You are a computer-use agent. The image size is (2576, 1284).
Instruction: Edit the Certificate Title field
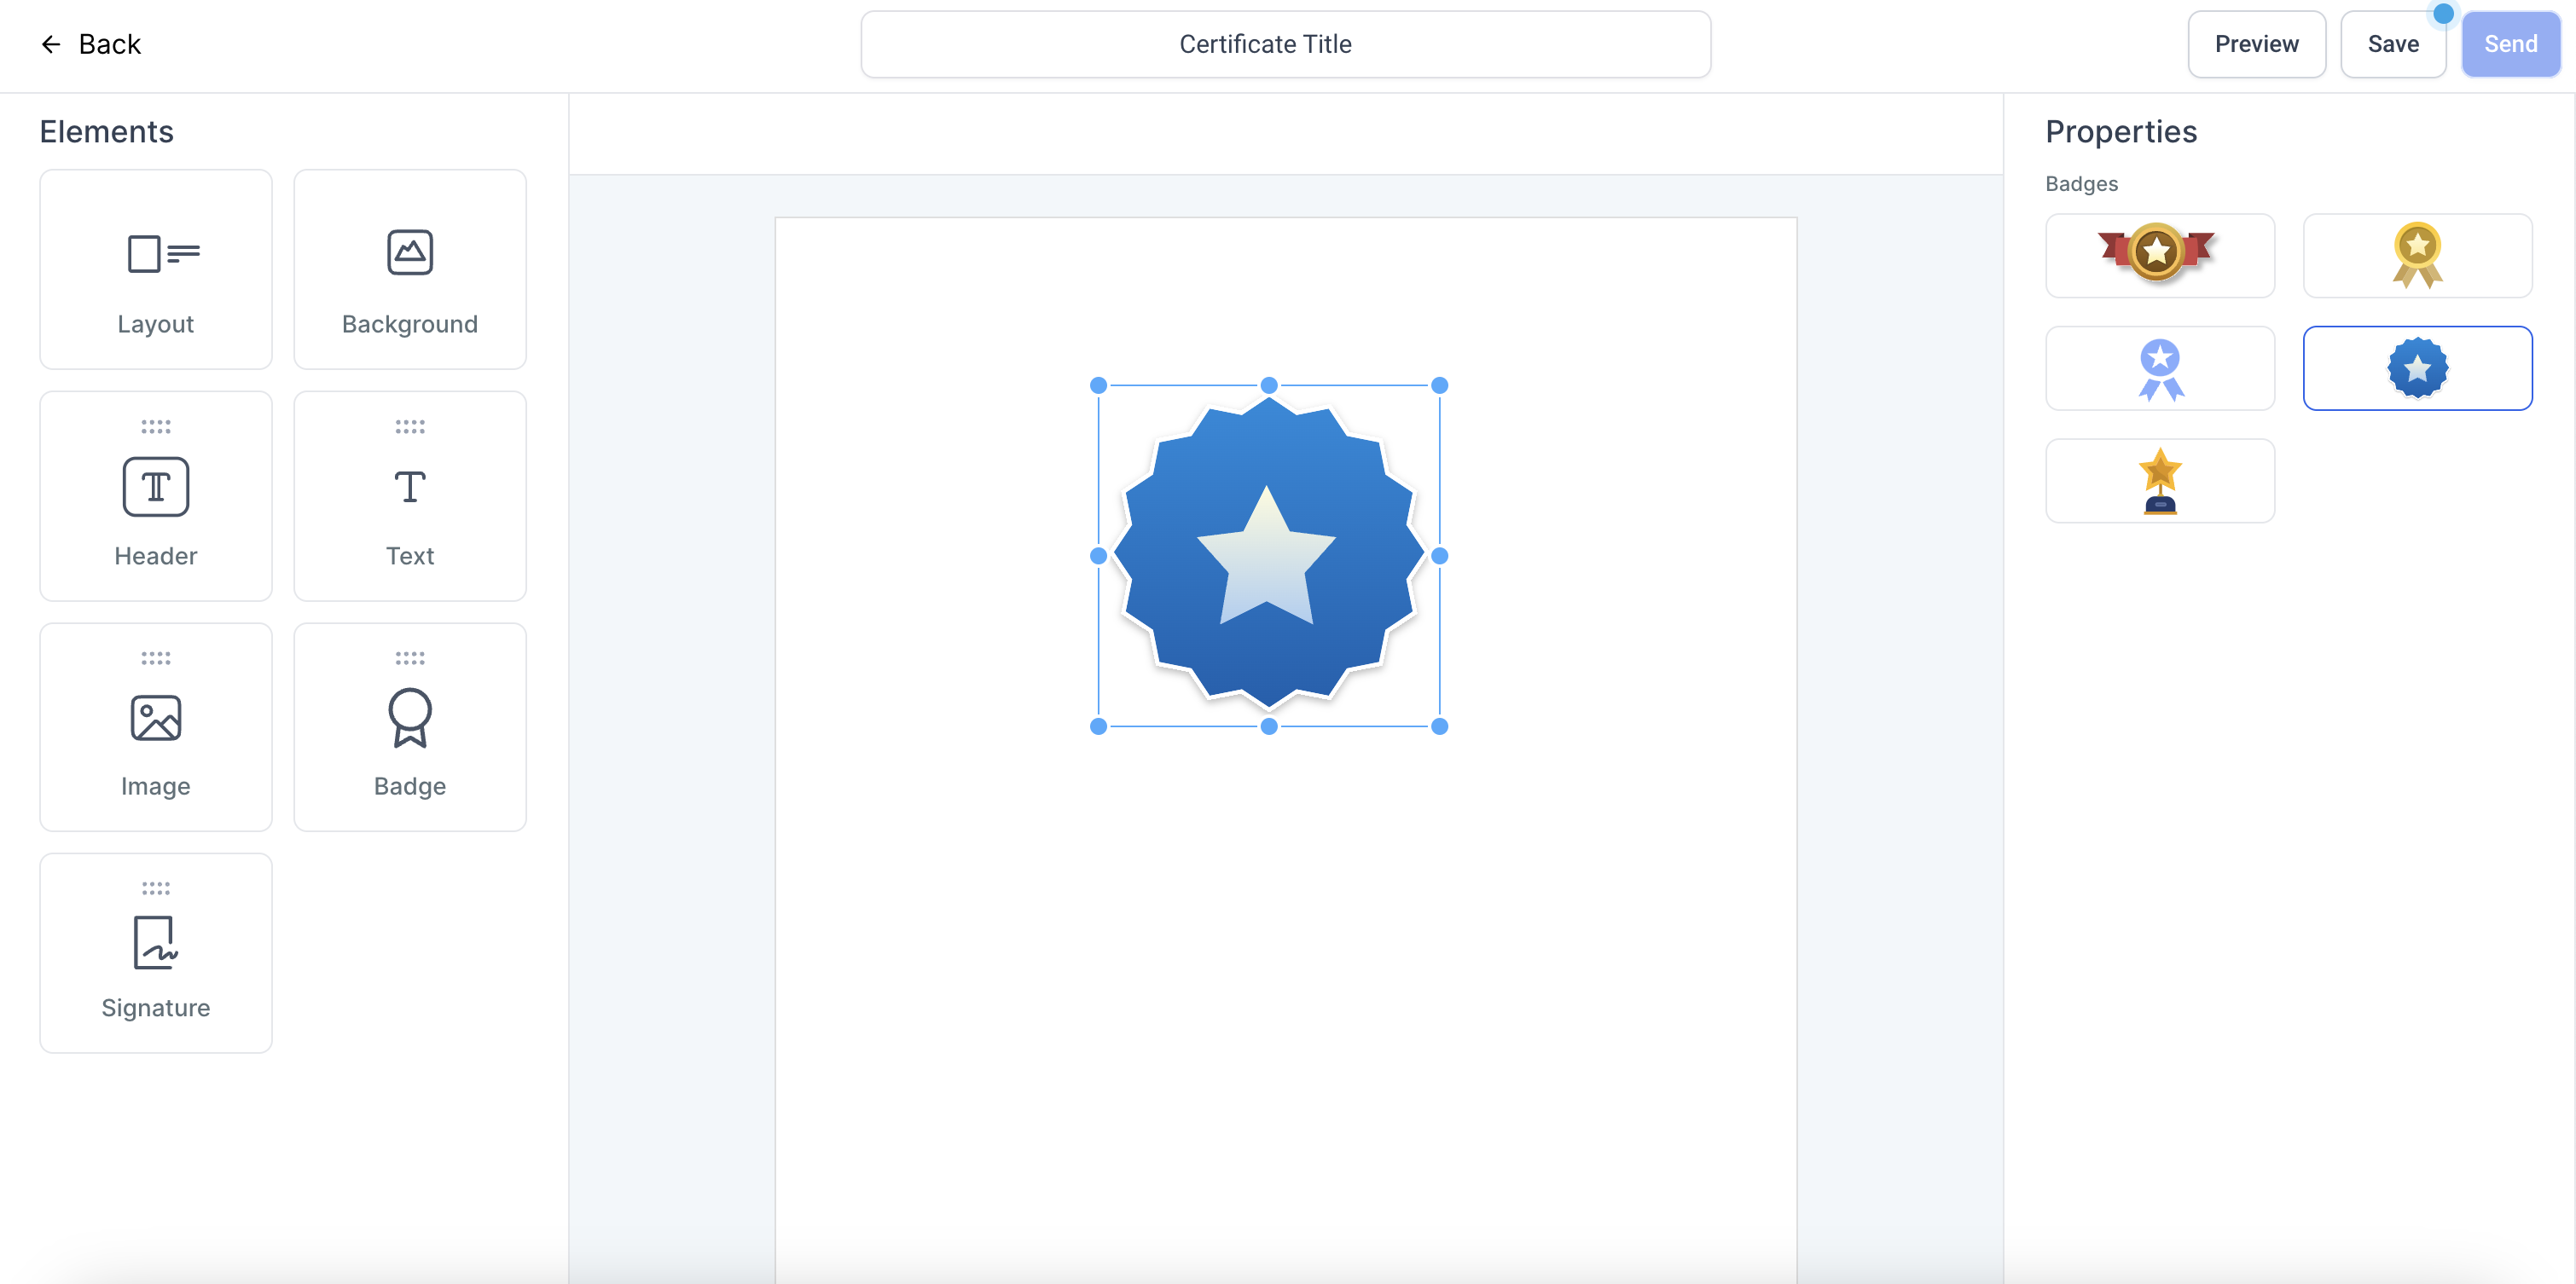coord(1285,44)
